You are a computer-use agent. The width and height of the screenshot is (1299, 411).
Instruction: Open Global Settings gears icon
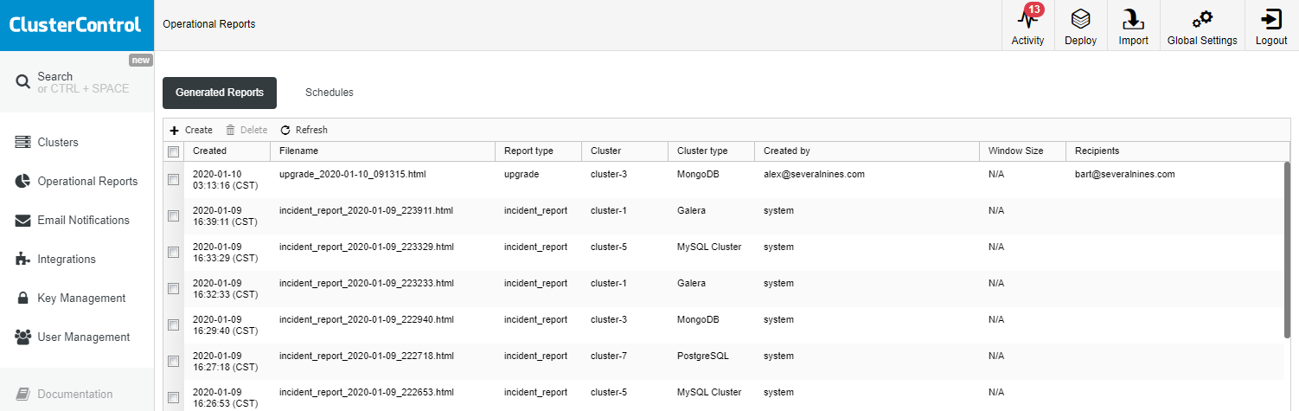point(1201,20)
